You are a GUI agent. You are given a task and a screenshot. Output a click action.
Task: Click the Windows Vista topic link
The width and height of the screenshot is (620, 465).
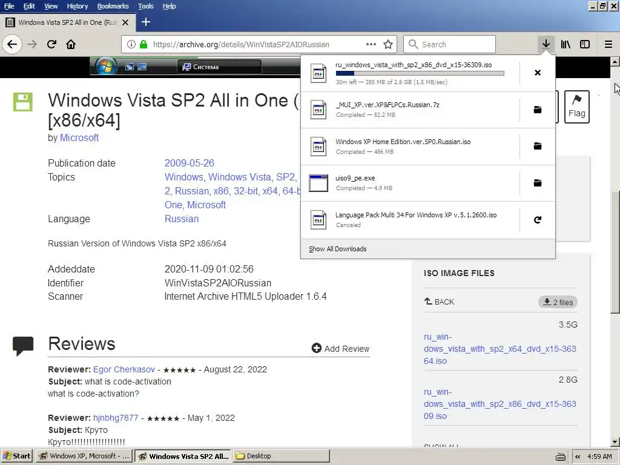[240, 177]
